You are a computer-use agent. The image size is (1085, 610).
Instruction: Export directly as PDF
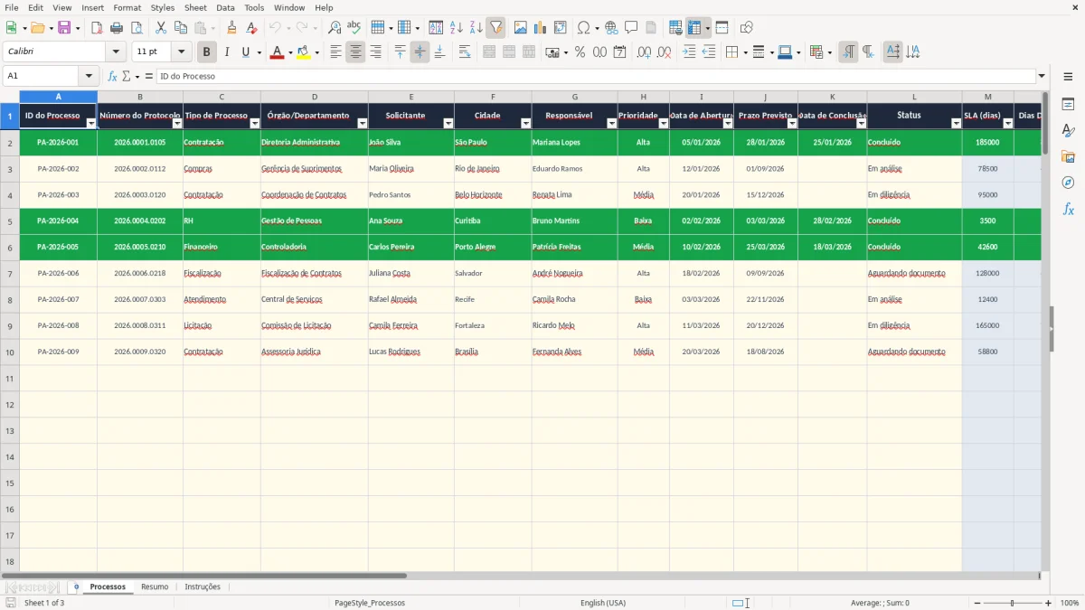click(97, 28)
